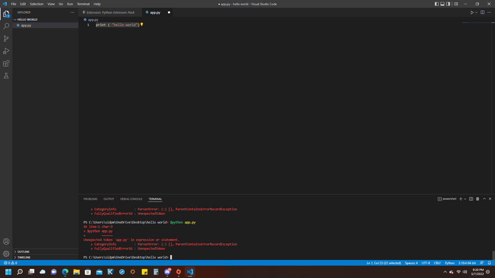Open the terminal launch profile dropdown
495x278 pixels.
point(466,198)
